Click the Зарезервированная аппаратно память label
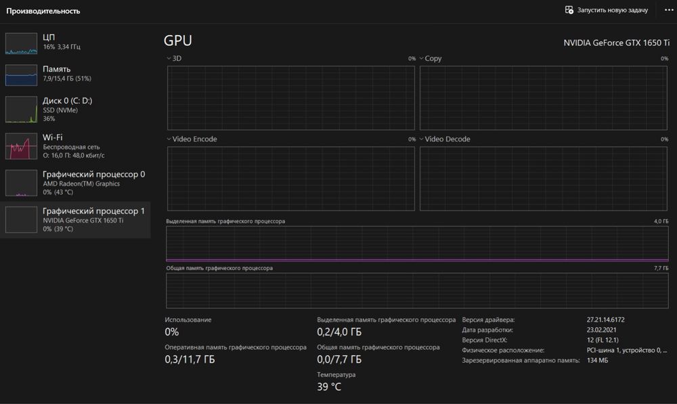This screenshot has height=404, width=677. (521, 361)
